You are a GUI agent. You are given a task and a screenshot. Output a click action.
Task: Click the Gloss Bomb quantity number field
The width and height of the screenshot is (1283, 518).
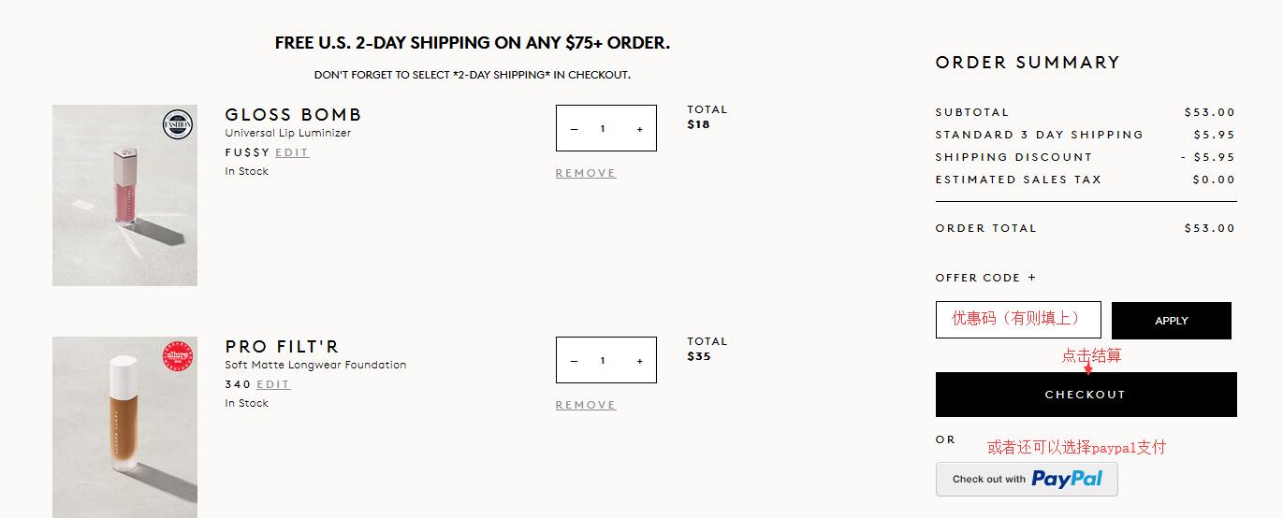[604, 129]
